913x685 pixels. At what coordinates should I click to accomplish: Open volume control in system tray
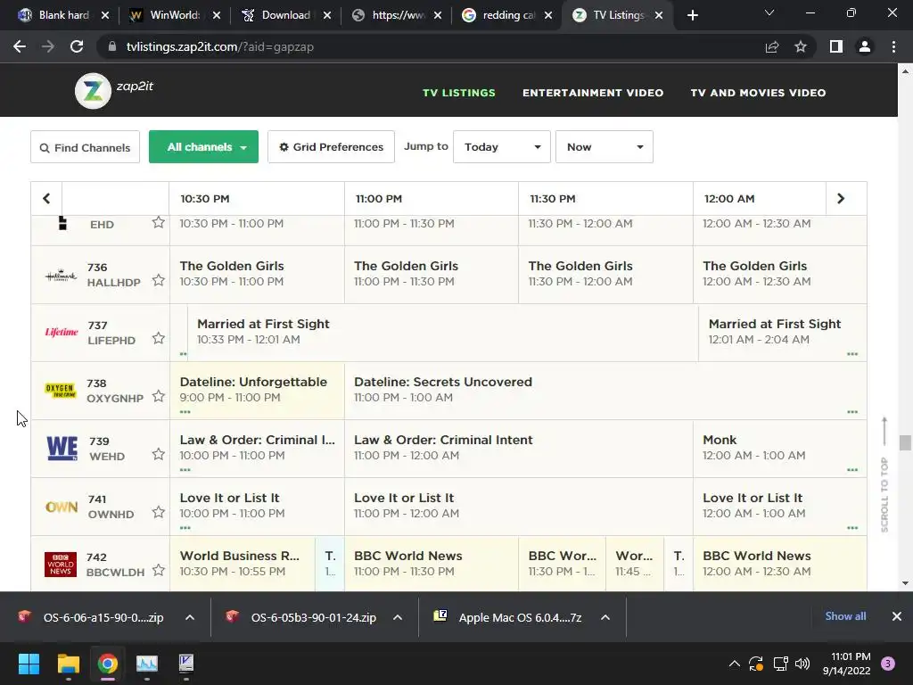(802, 664)
